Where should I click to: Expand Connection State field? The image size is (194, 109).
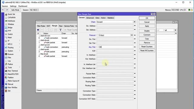pyautogui.click(x=135, y=95)
